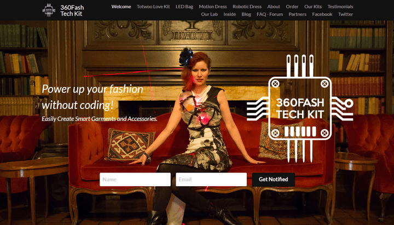
Task: Visit the FAQ - Forum page
Action: coord(270,14)
